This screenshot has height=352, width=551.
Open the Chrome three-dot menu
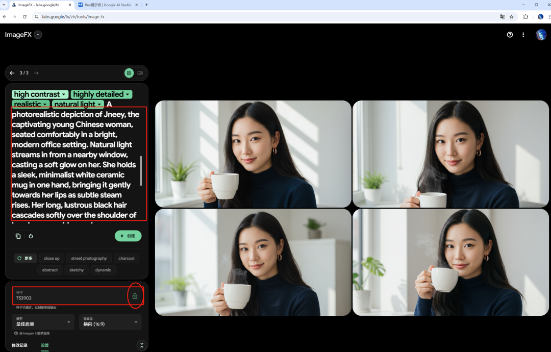coord(549,16)
